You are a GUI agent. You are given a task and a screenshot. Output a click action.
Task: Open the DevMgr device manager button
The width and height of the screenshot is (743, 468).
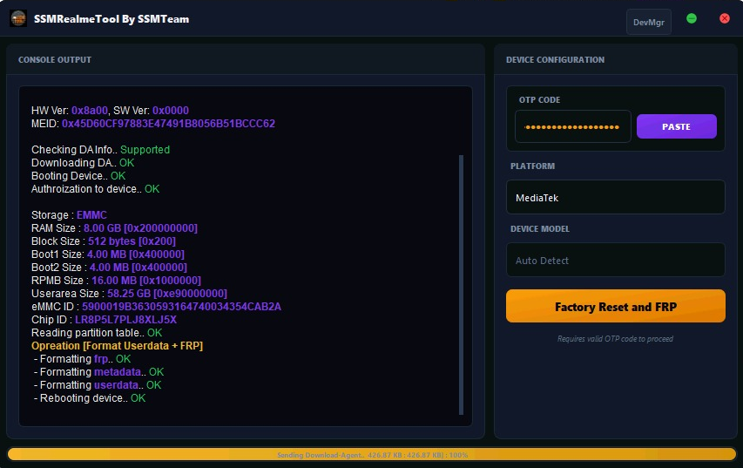pos(649,22)
